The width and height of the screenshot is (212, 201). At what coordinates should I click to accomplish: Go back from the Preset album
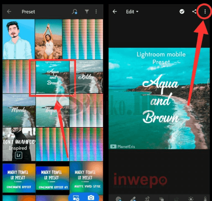9,11
